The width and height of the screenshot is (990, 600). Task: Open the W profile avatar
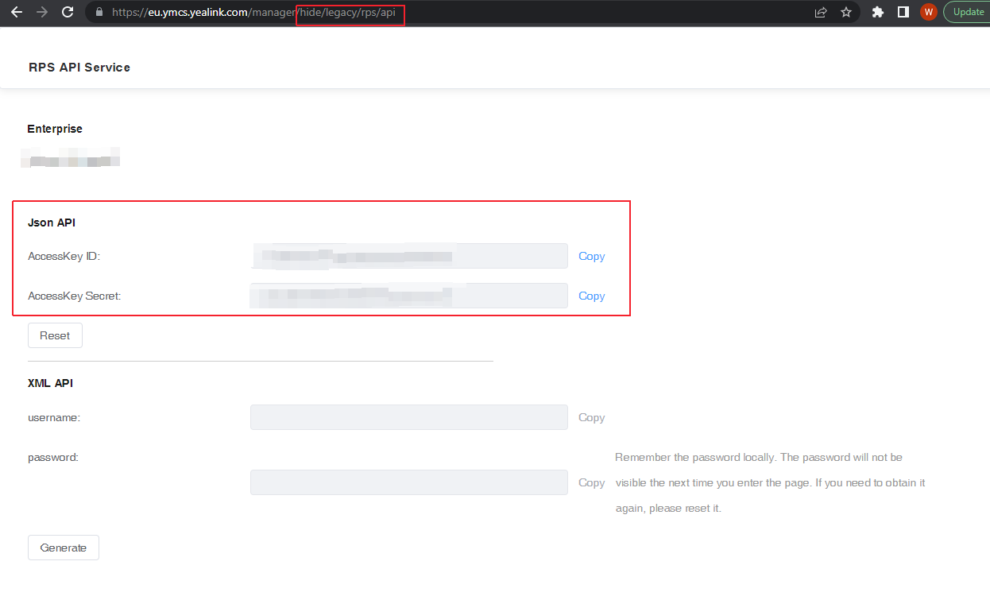point(928,12)
